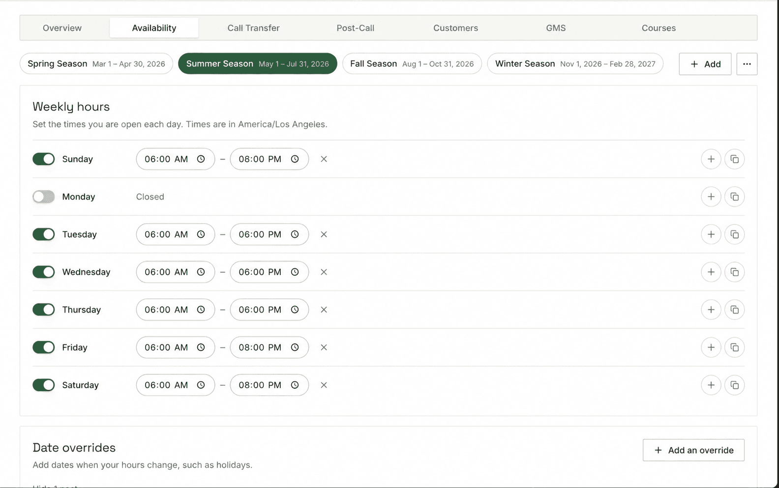Screen dimensions: 779x488
Task: Edit Friday start time field
Action: coord(176,347)
